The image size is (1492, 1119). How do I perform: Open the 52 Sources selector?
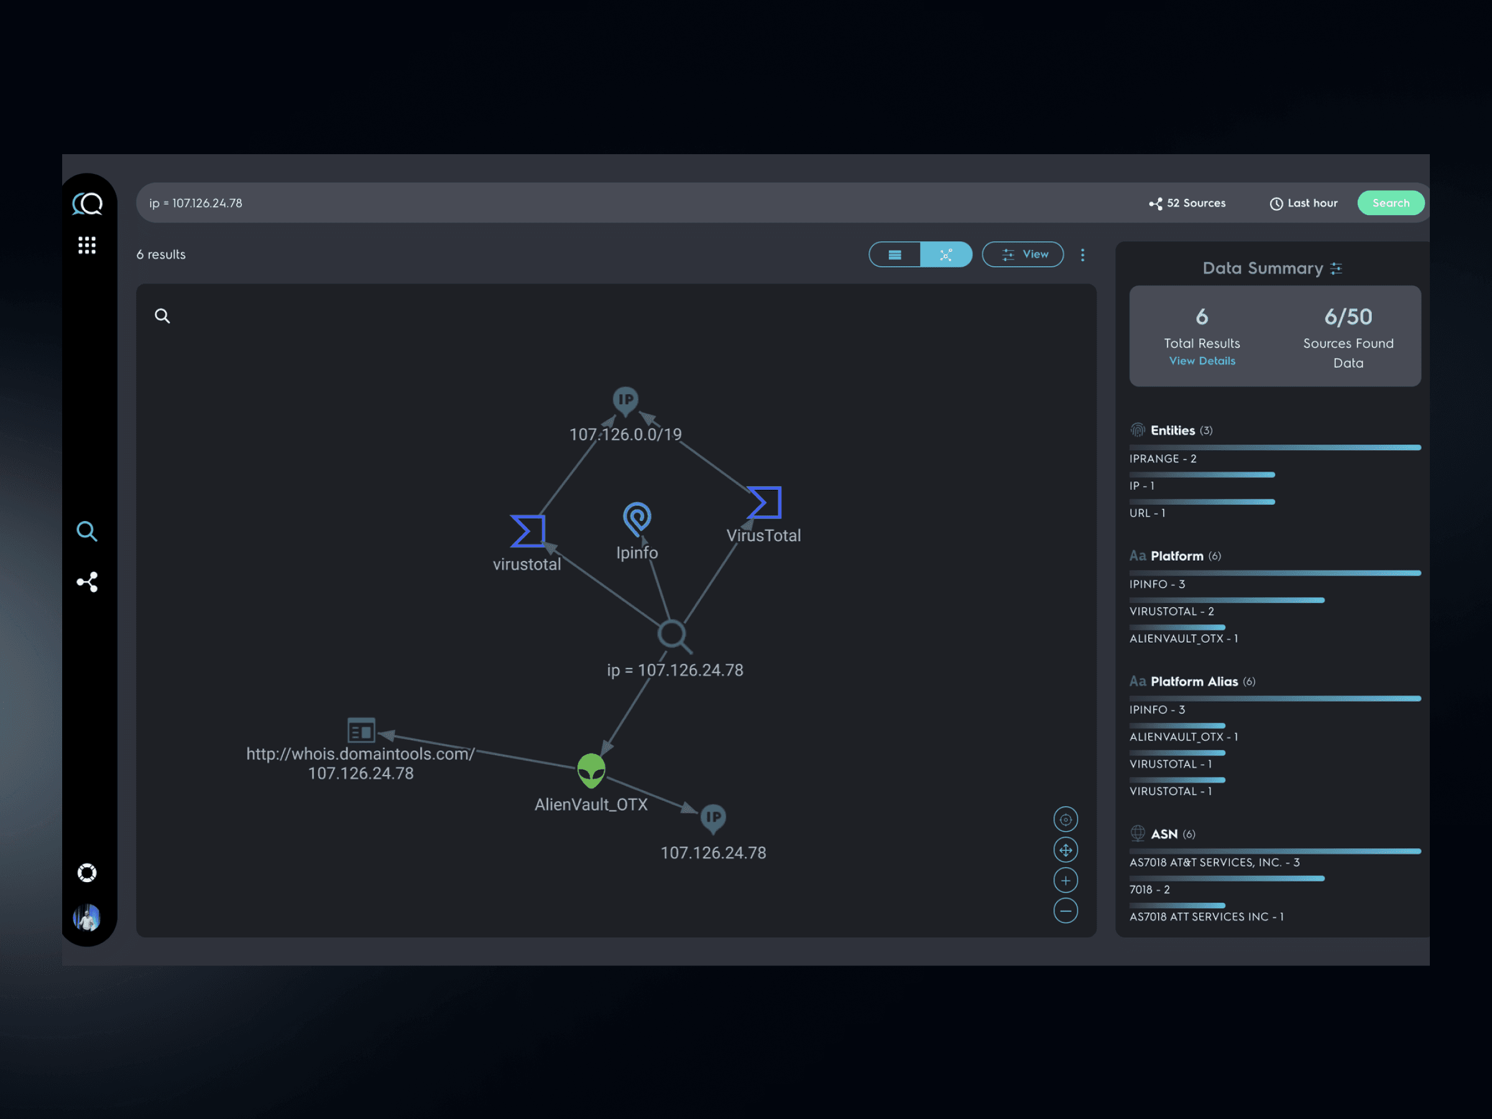tap(1187, 203)
